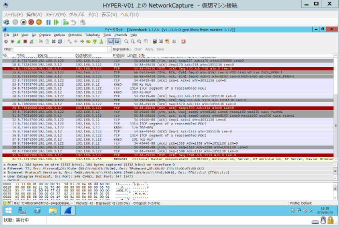Screen dimensions: 340x227
Task: Send Ctrl+Alt+Del via Hyper-V toolbar icon
Action: [x=6, y=22]
